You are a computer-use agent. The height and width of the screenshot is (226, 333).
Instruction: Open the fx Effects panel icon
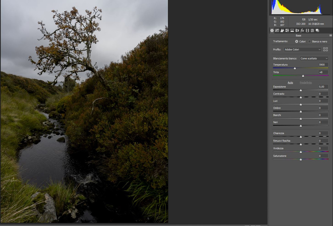click(302, 31)
